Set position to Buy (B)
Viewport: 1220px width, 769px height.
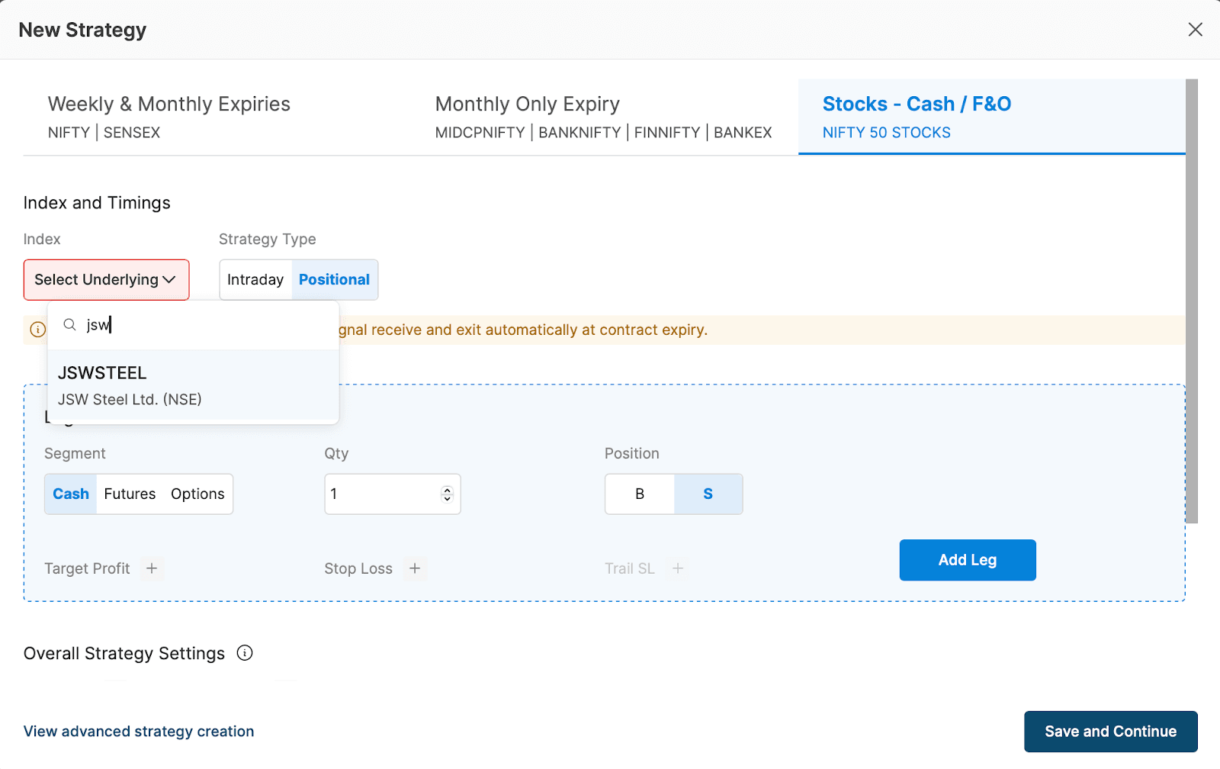click(640, 494)
